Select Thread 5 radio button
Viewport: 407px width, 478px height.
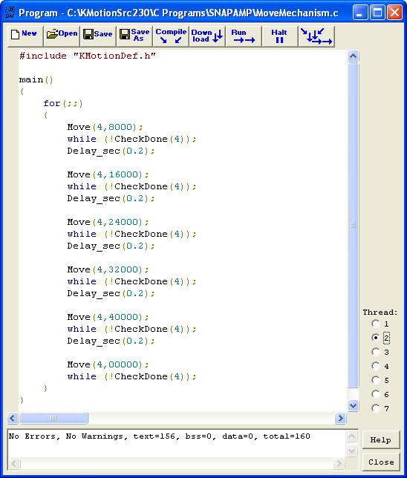click(x=376, y=380)
